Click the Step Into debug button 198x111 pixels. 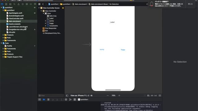[x=57, y=100]
